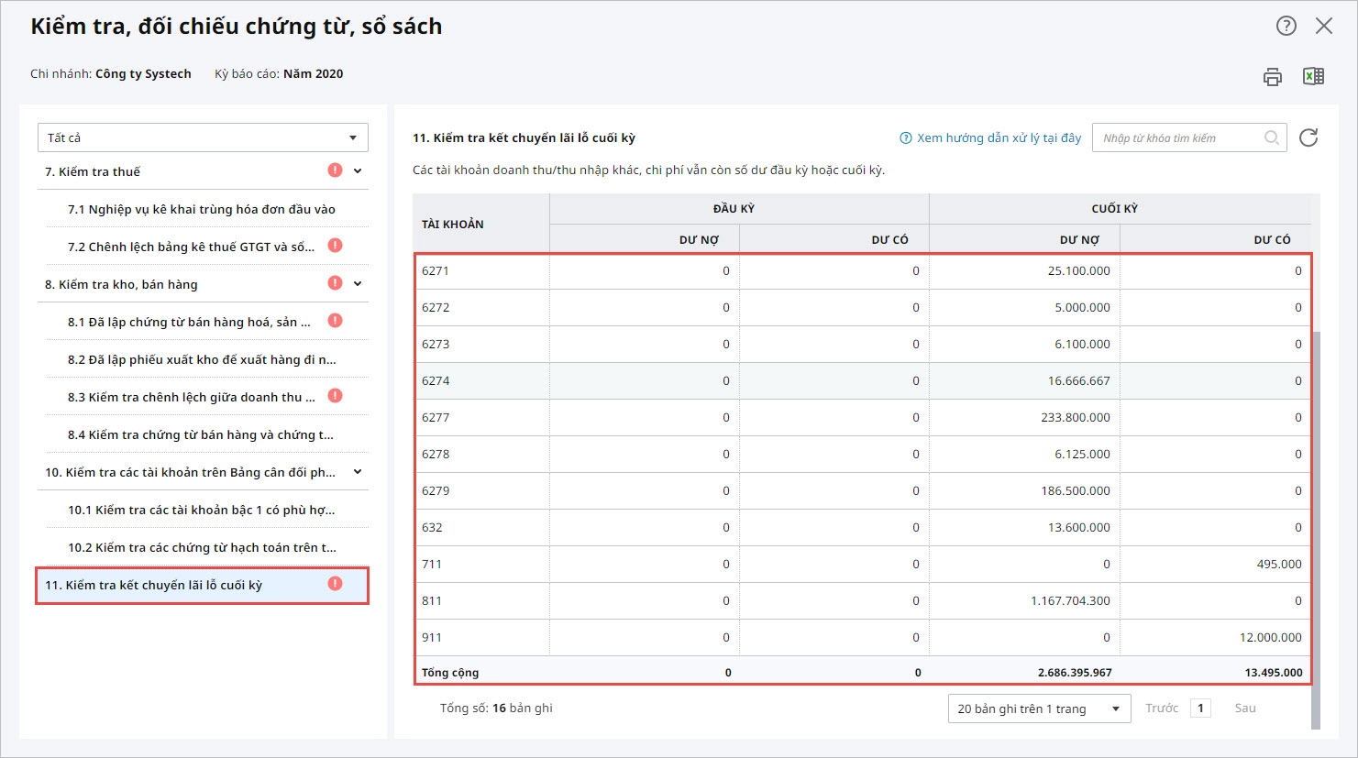1358x758 pixels.
Task: Click info icon before Xem hướng dẫn link
Action: tap(906, 137)
